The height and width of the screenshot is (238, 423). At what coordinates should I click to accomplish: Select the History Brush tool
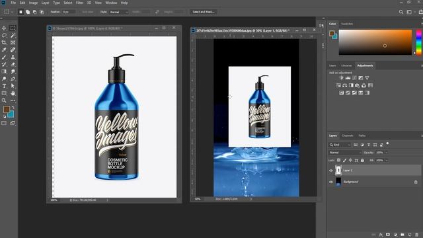coord(4,64)
